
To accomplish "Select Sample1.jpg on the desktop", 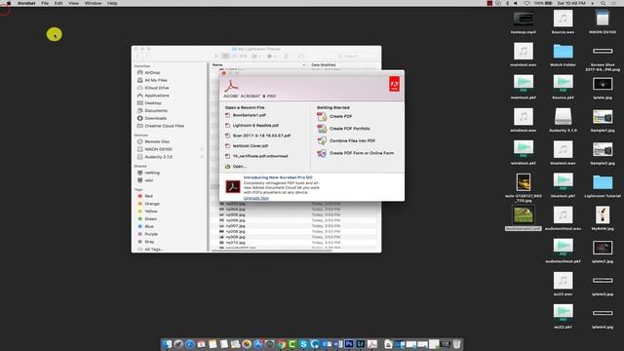I will [603, 121].
